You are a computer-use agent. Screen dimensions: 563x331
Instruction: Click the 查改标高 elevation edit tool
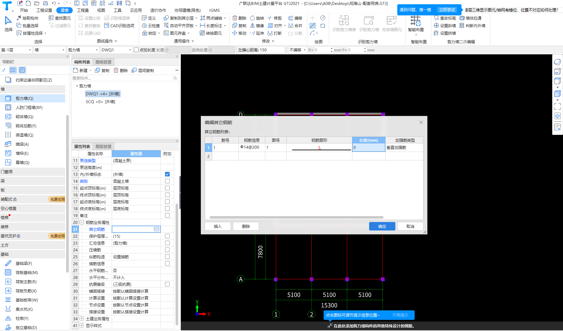445,18
